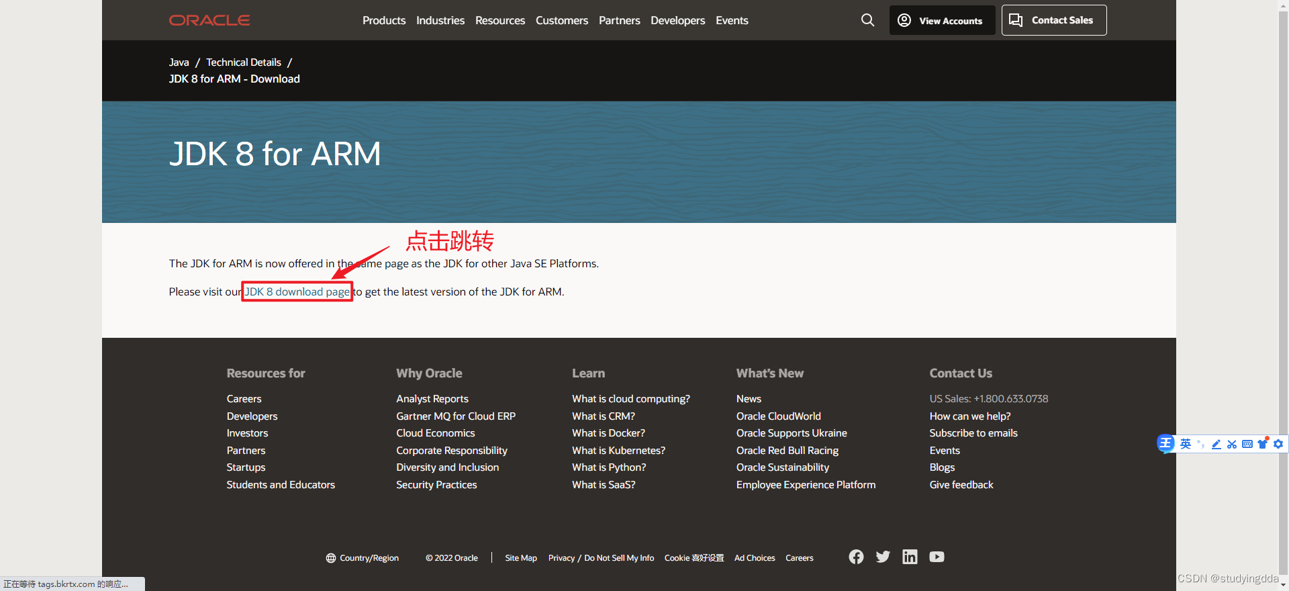
Task: Click the scrollbar up arrow
Action: [1283, 5]
